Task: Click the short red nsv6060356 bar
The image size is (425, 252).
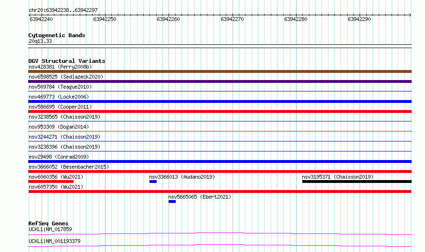Action: pyautogui.click(x=51, y=181)
